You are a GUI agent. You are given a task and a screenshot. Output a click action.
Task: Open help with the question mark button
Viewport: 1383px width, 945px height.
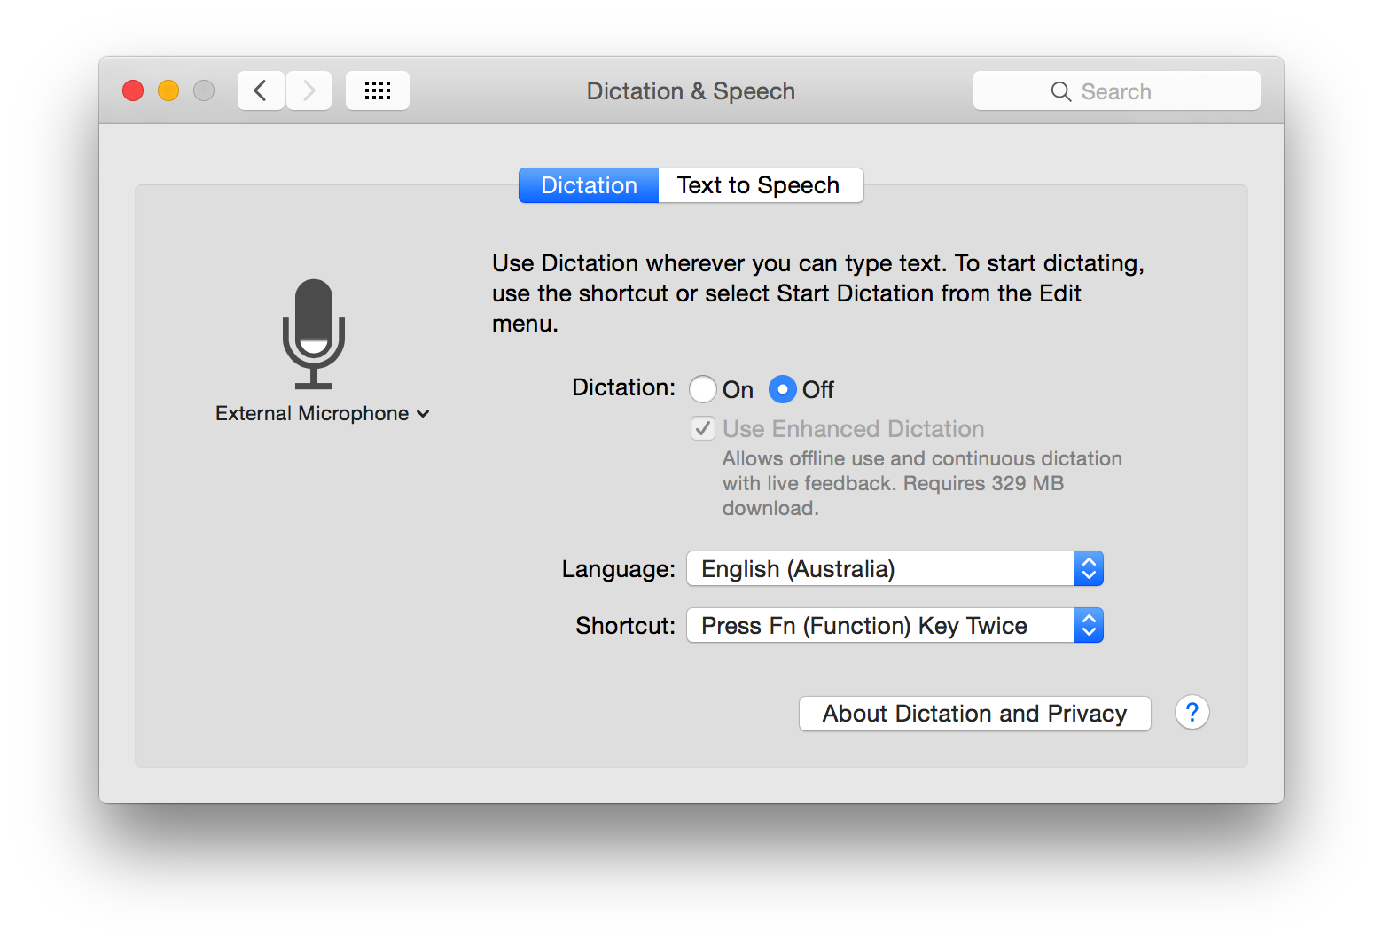[1192, 712]
